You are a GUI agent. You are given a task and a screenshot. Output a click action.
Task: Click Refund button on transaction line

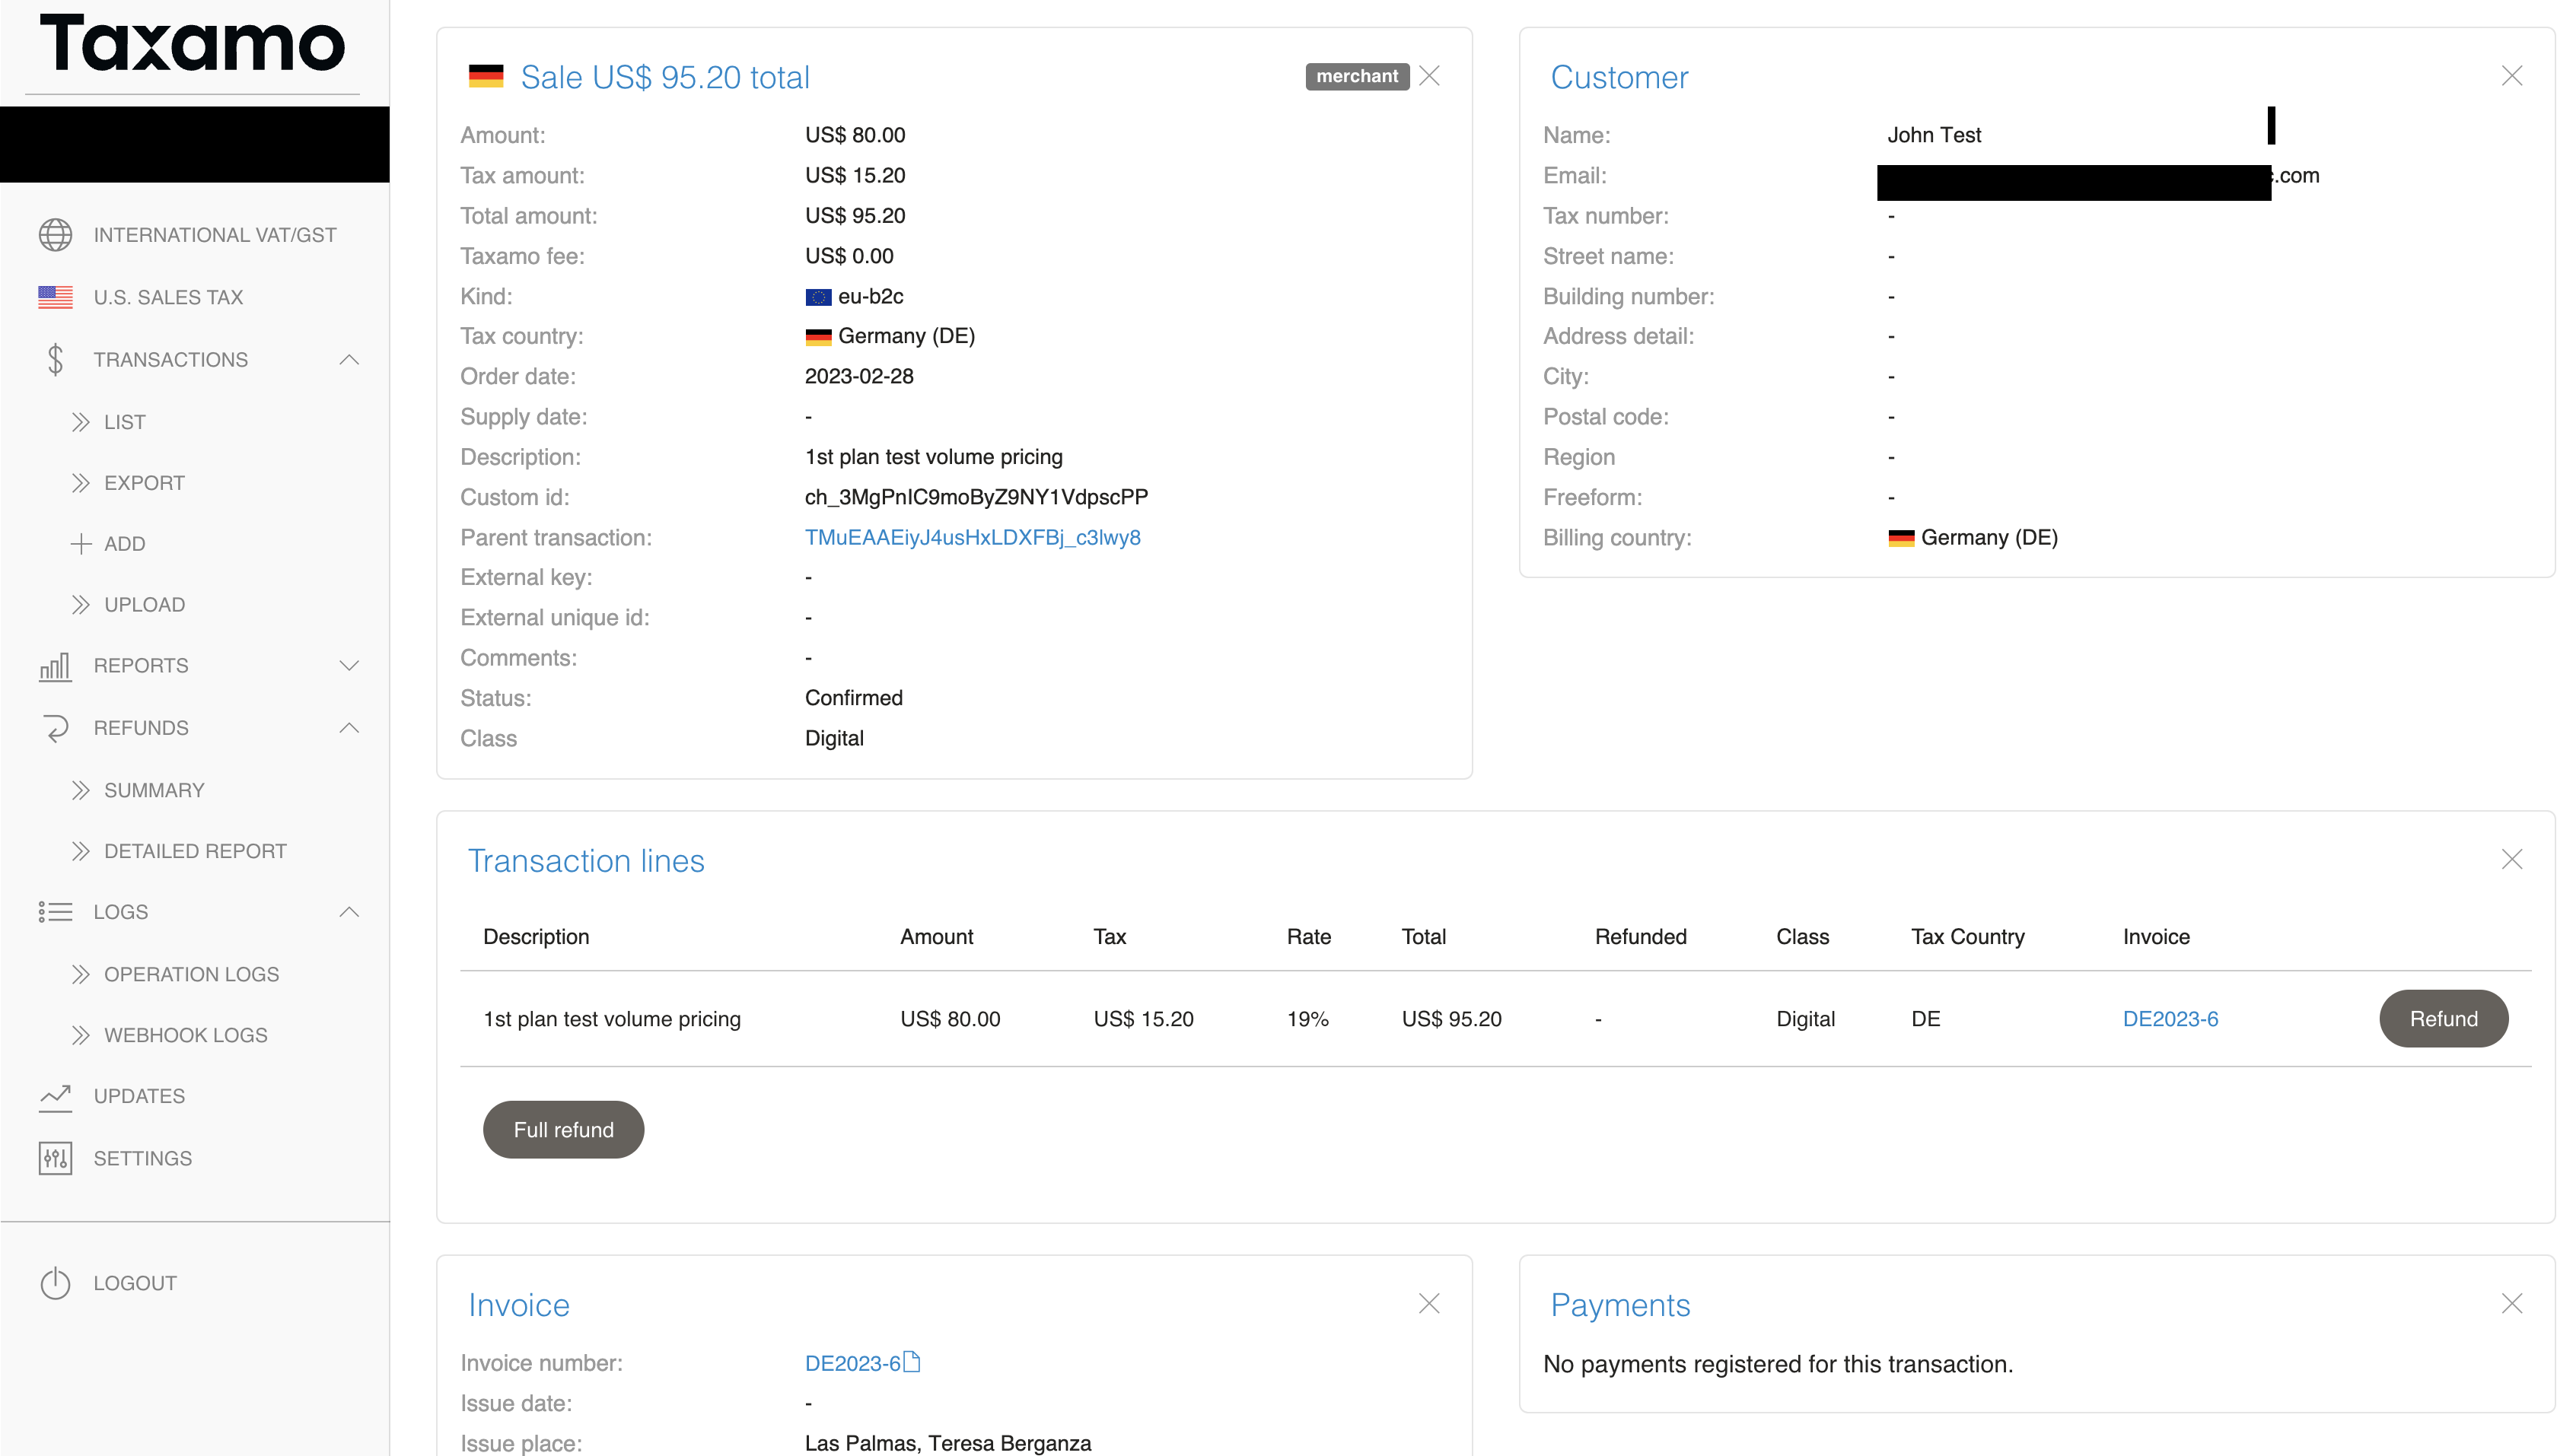pyautogui.click(x=2442, y=1018)
